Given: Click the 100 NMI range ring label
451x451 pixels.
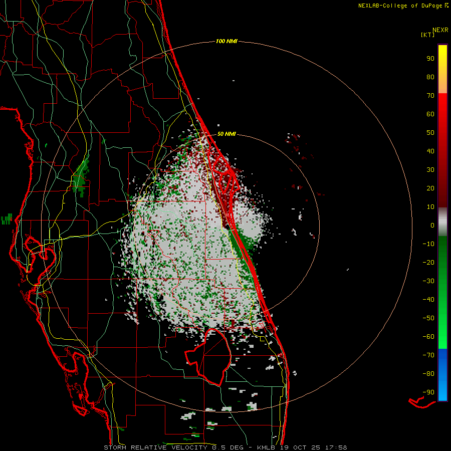Looking at the screenshot, I should [227, 42].
